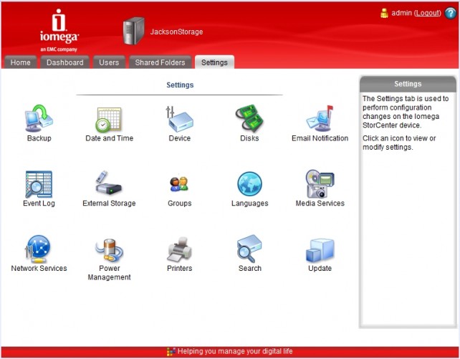Switch to the Dashboard tab
The image size is (460, 359).
coord(64,62)
